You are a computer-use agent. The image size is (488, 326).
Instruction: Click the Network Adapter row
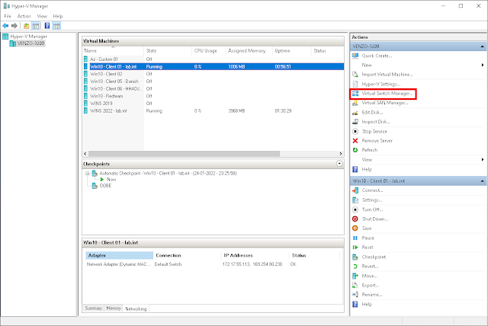click(x=212, y=264)
